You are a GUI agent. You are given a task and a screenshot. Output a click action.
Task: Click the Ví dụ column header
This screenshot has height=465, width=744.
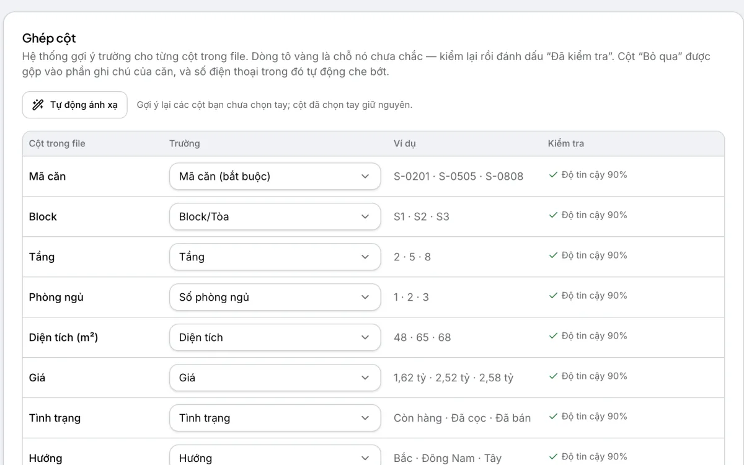click(405, 143)
